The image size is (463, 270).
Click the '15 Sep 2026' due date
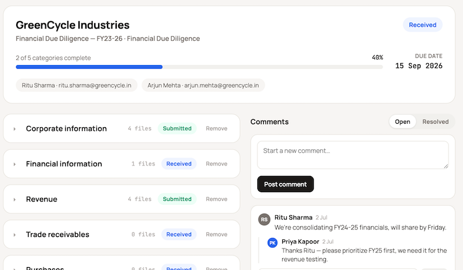[419, 66]
